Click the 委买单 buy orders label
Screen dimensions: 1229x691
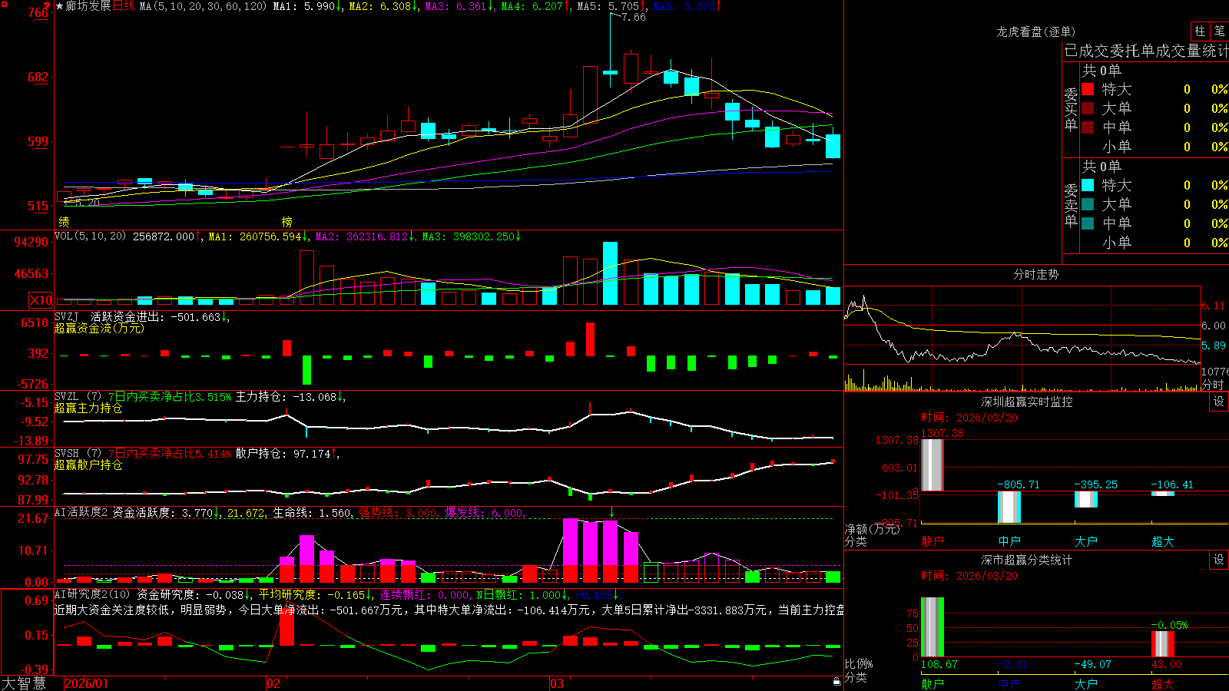pos(1071,110)
